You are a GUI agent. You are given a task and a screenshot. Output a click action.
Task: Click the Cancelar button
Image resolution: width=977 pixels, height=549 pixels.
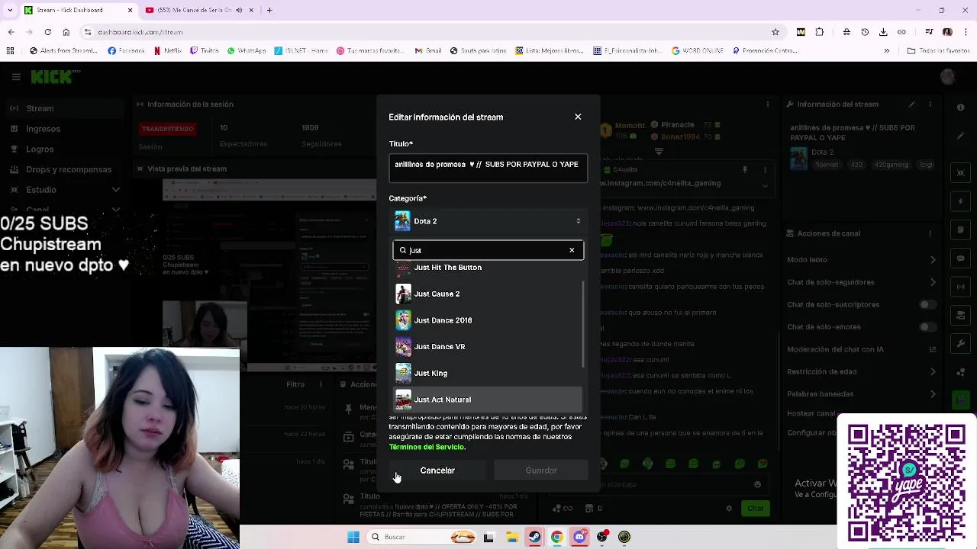(437, 470)
